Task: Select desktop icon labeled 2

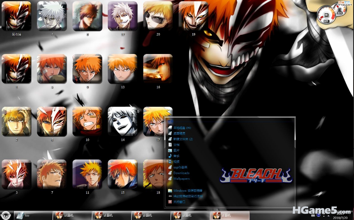Action: click(16, 121)
